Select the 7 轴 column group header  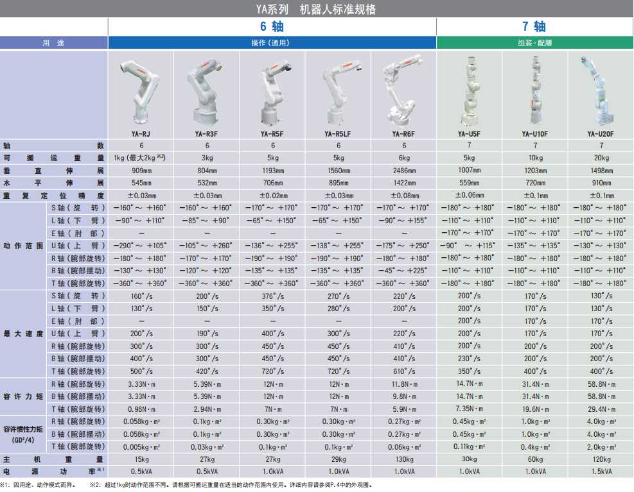pos(534,27)
